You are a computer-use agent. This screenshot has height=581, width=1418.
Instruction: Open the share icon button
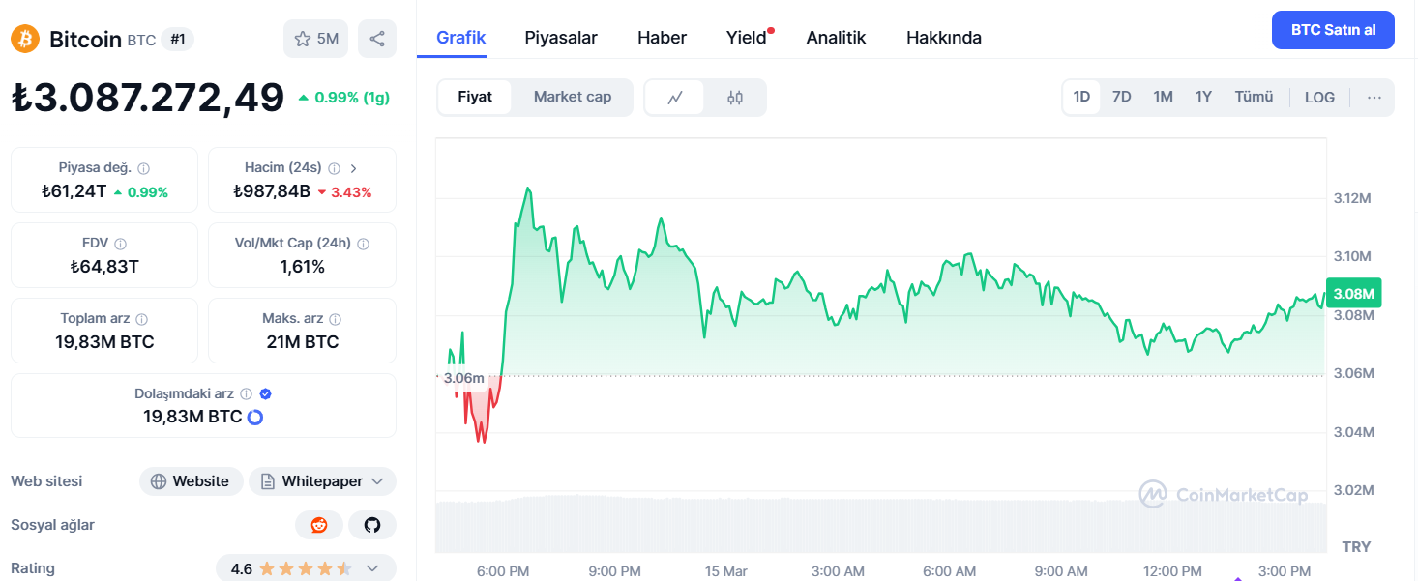(377, 39)
